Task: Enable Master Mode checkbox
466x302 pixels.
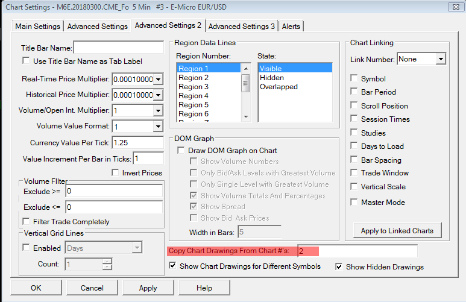Action: 354,202
